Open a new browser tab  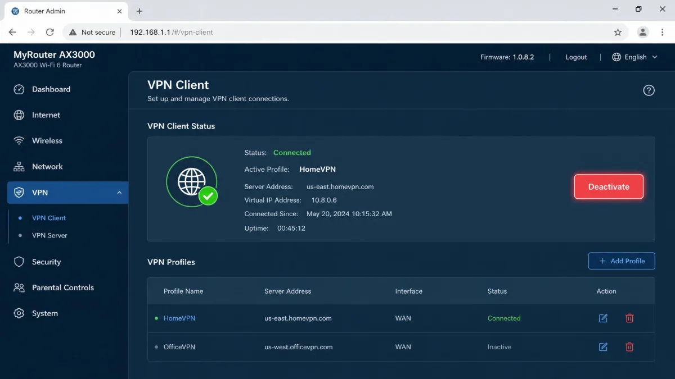[139, 11]
